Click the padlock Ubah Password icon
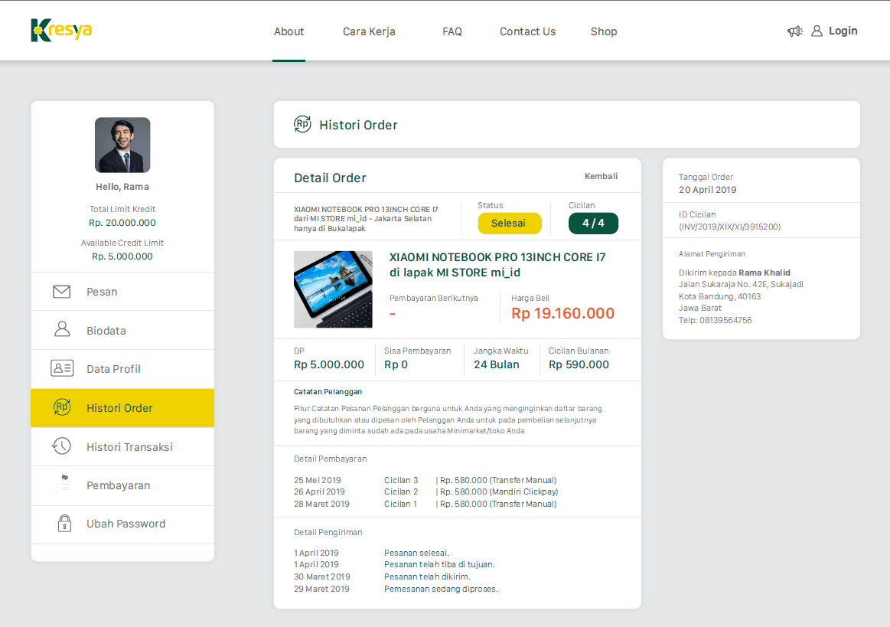890x627 pixels. point(64,524)
